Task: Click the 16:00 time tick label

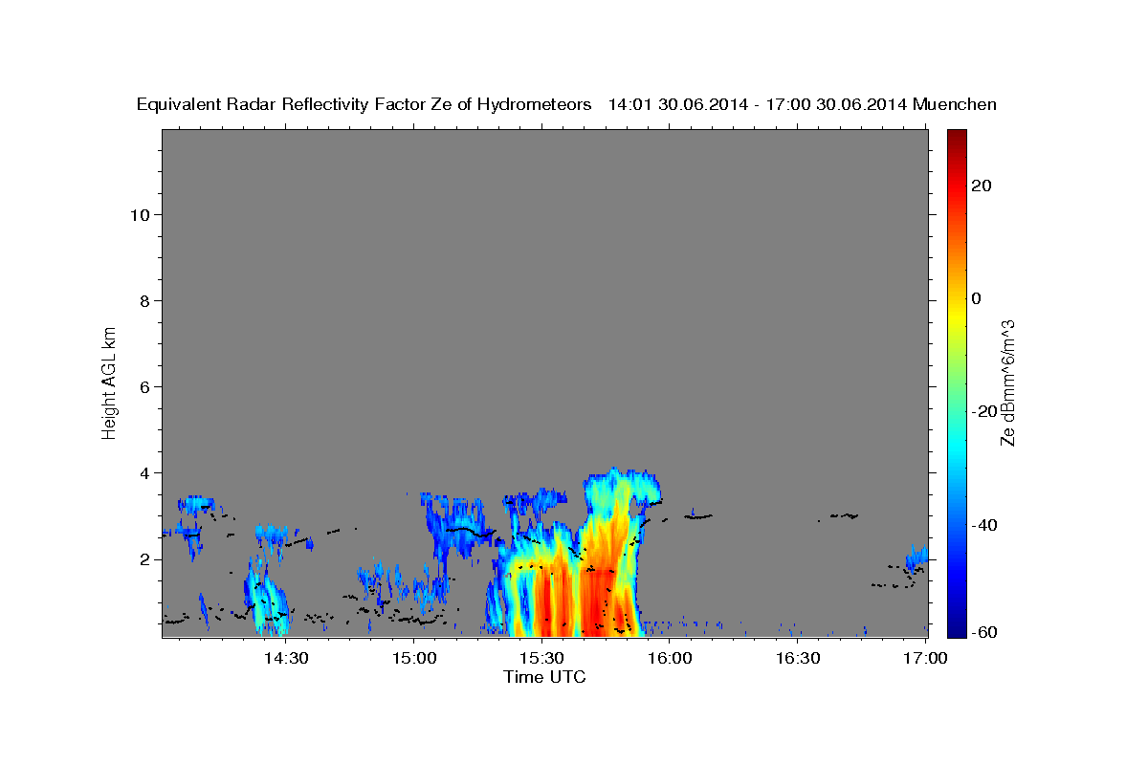Action: click(670, 658)
